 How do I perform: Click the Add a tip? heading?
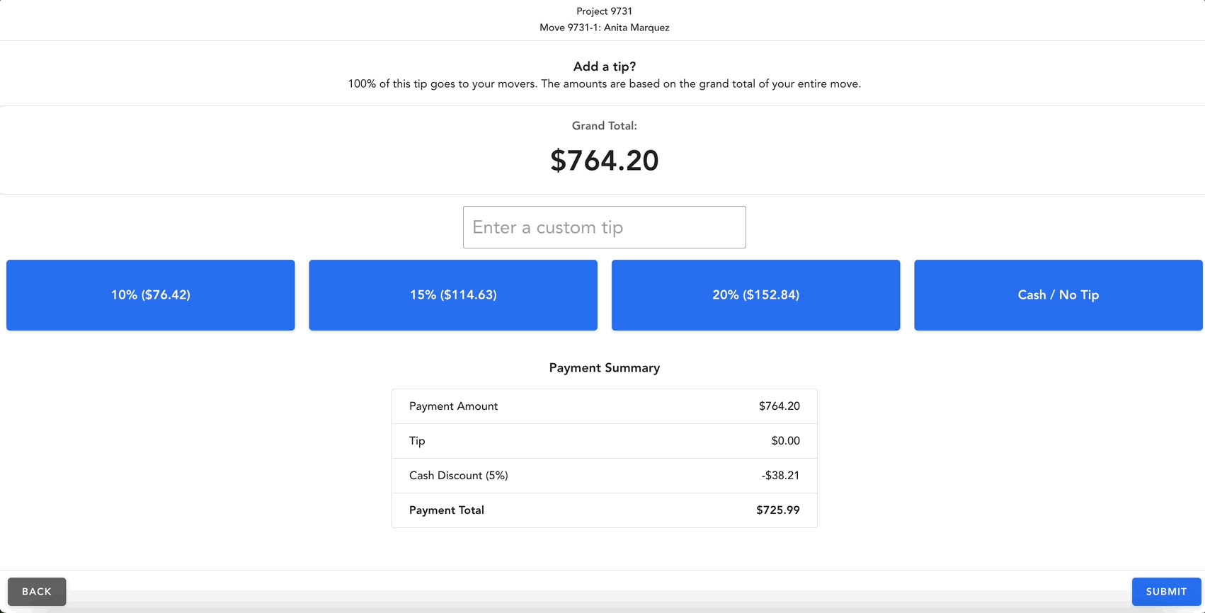[x=604, y=66]
